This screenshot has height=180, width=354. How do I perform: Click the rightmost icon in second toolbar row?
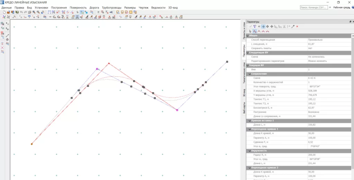click(181, 16)
